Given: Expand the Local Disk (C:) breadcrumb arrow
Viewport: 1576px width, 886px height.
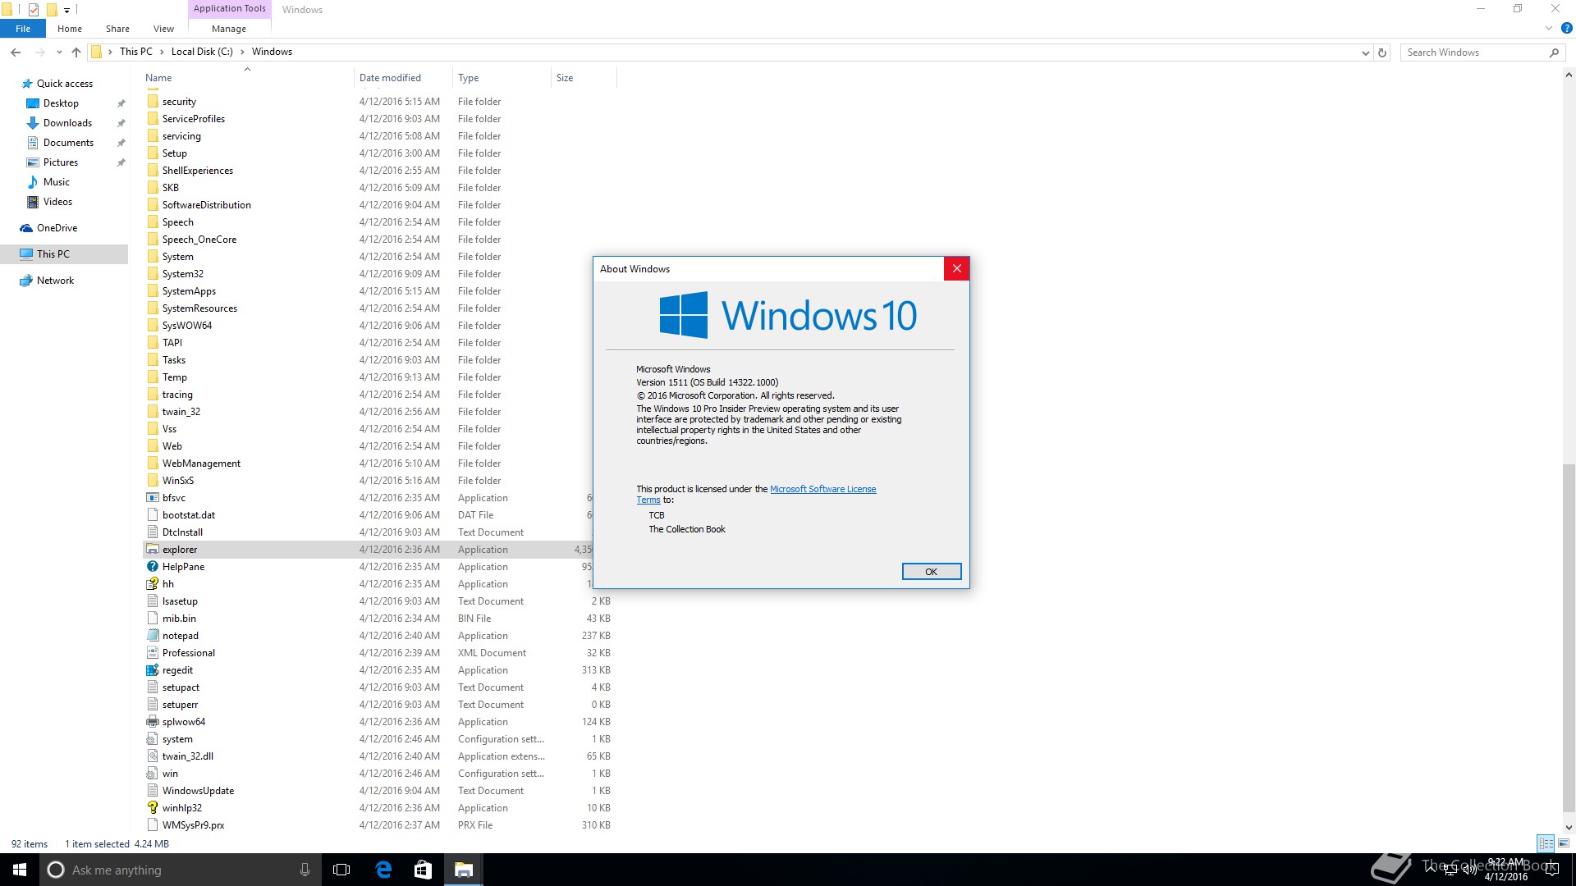Looking at the screenshot, I should [x=242, y=52].
